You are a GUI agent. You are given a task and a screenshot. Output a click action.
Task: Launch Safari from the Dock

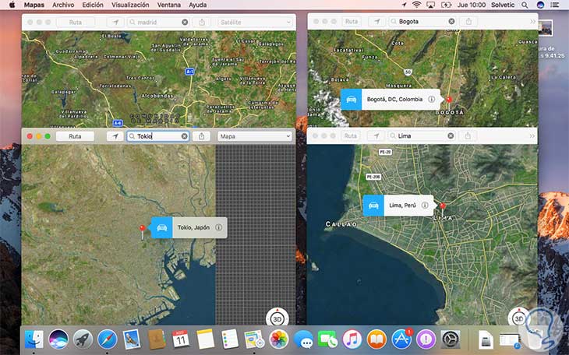coord(107,339)
